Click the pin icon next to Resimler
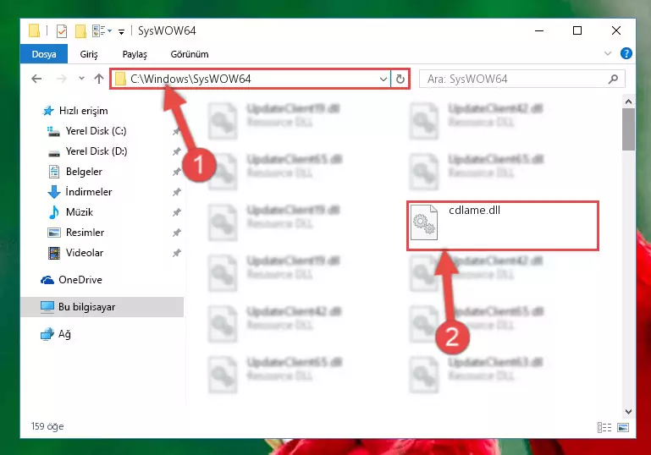This screenshot has height=455, width=651. [x=176, y=233]
